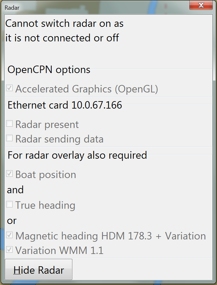Click the Hide Radar button
Viewport: 217px width, 285px height.
[x=38, y=269]
